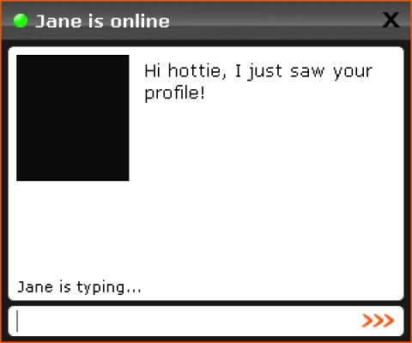The height and width of the screenshot is (343, 412).
Task: Click the name "Jane" in the title bar
Action: 58,21
